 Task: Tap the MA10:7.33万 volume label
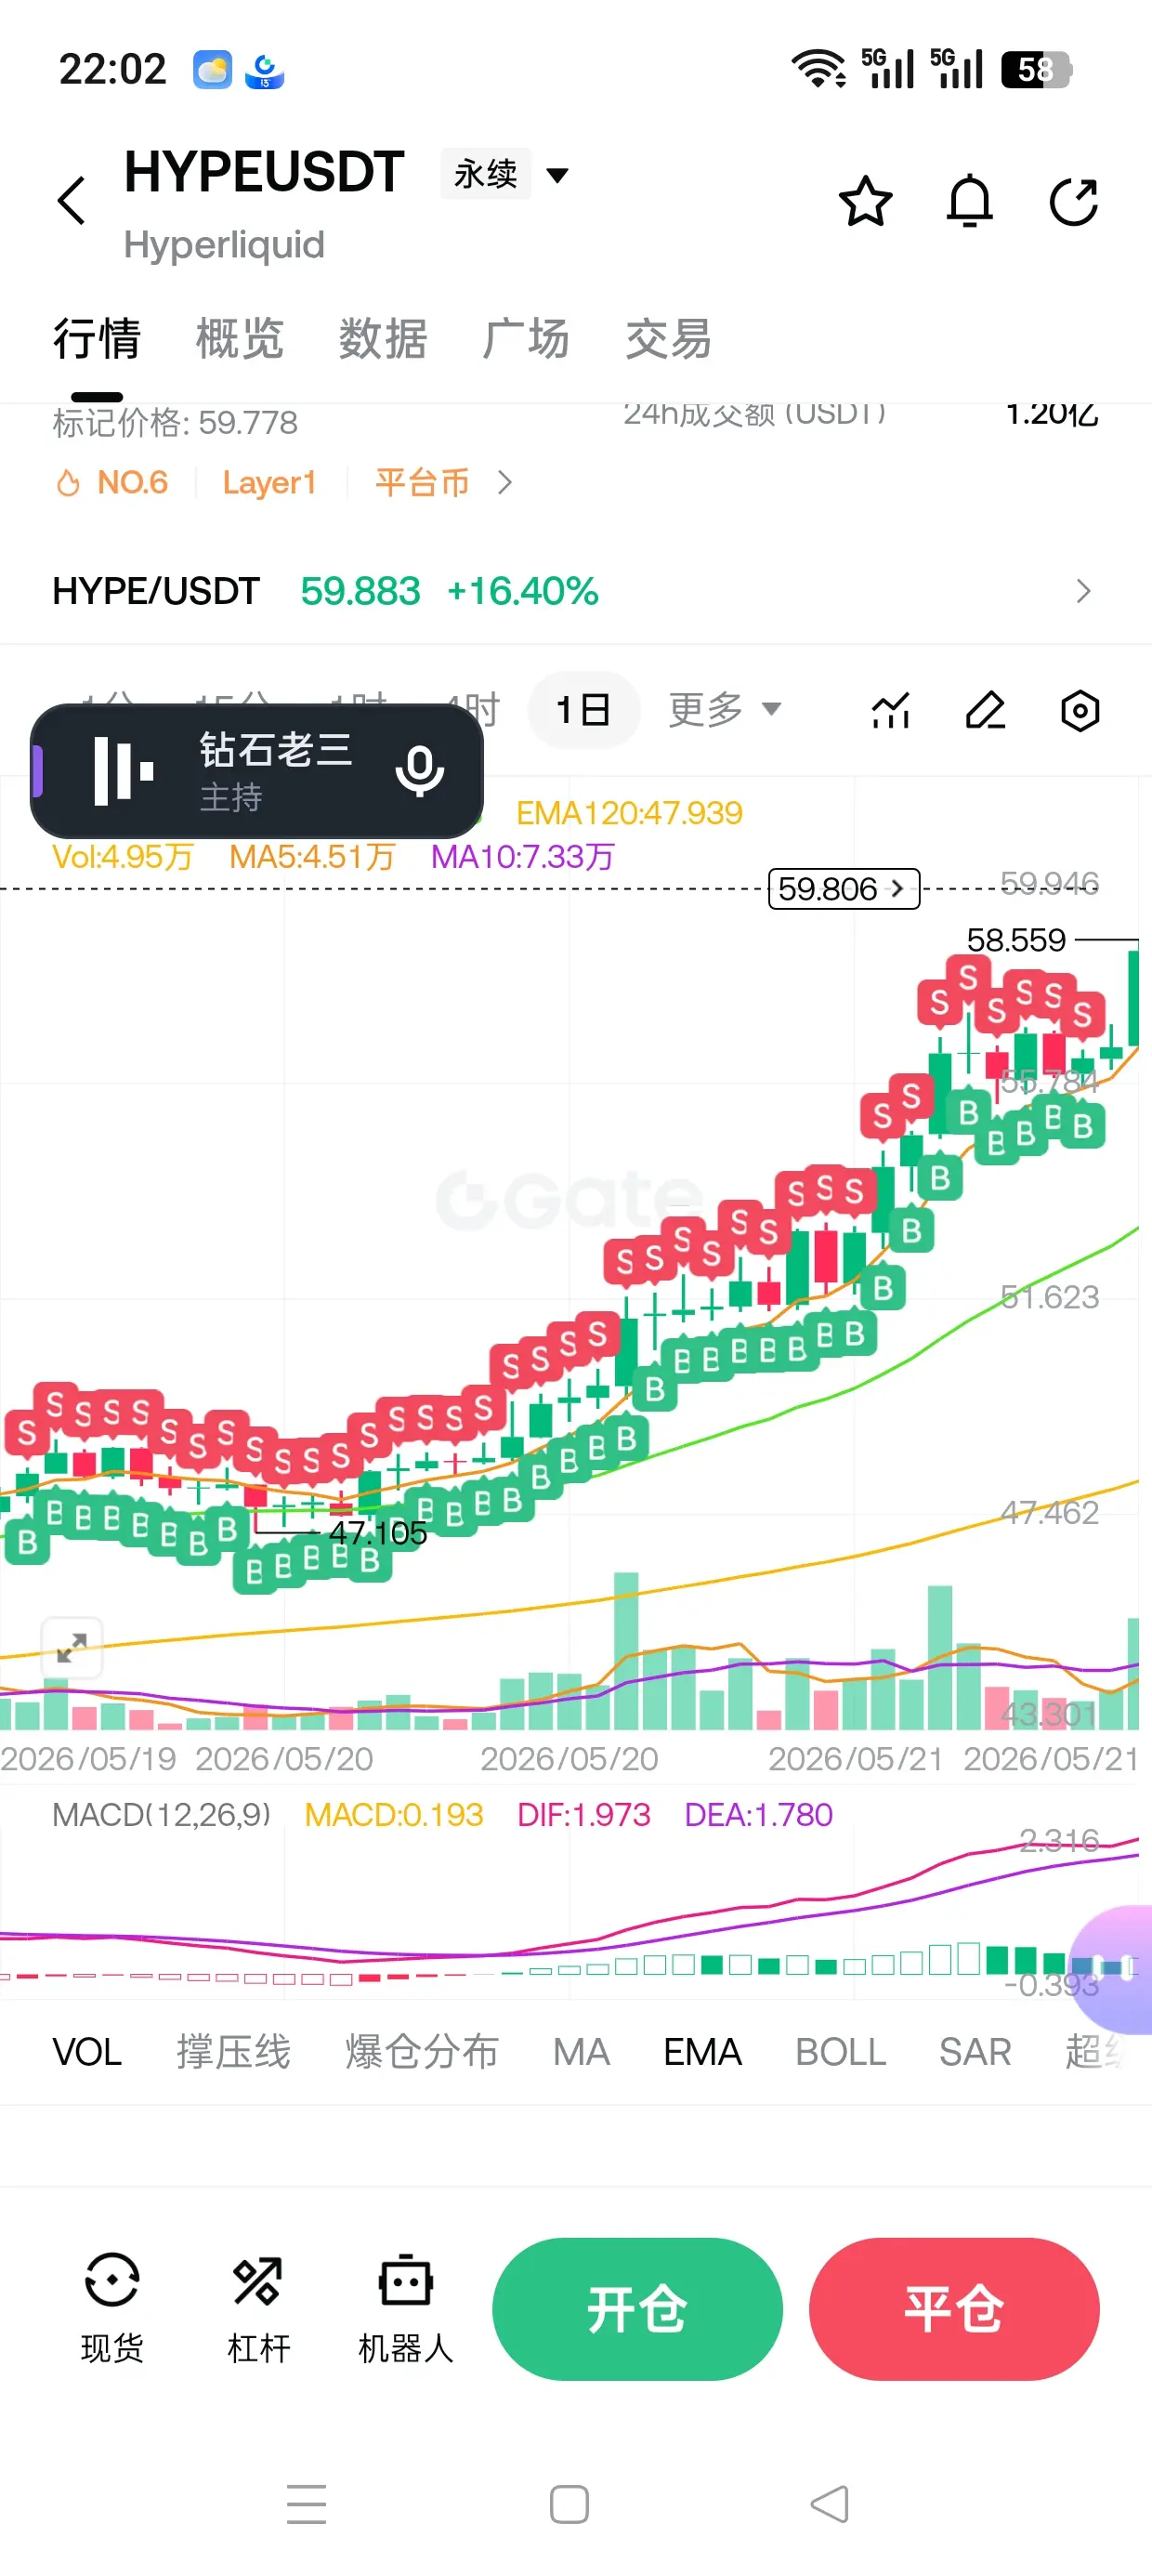(522, 857)
